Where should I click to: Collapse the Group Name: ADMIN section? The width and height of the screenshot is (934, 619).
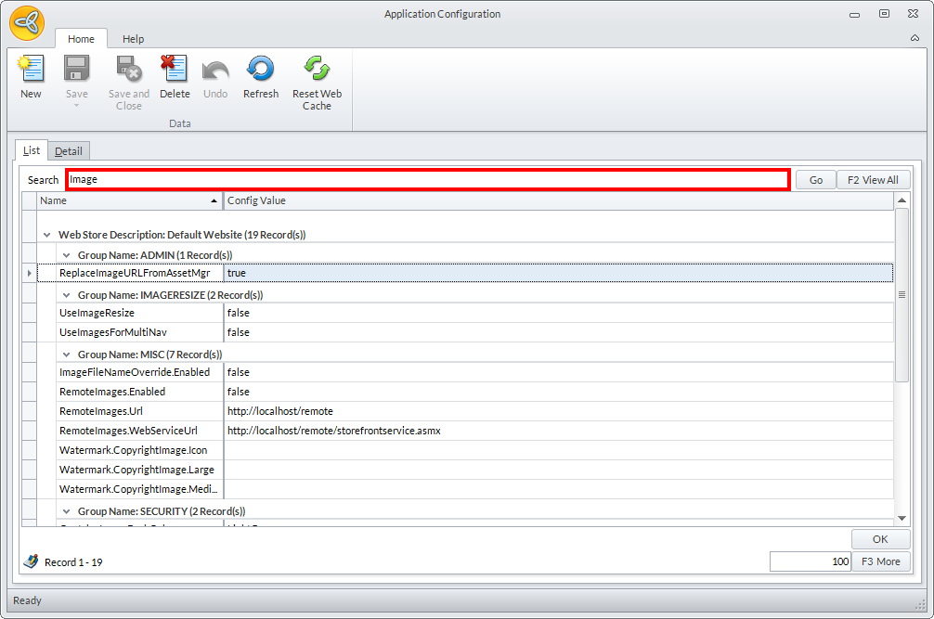(x=66, y=255)
